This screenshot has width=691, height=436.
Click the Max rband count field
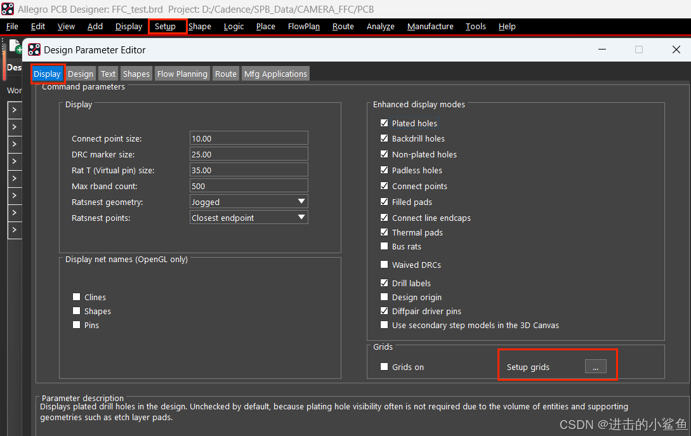pyautogui.click(x=249, y=185)
